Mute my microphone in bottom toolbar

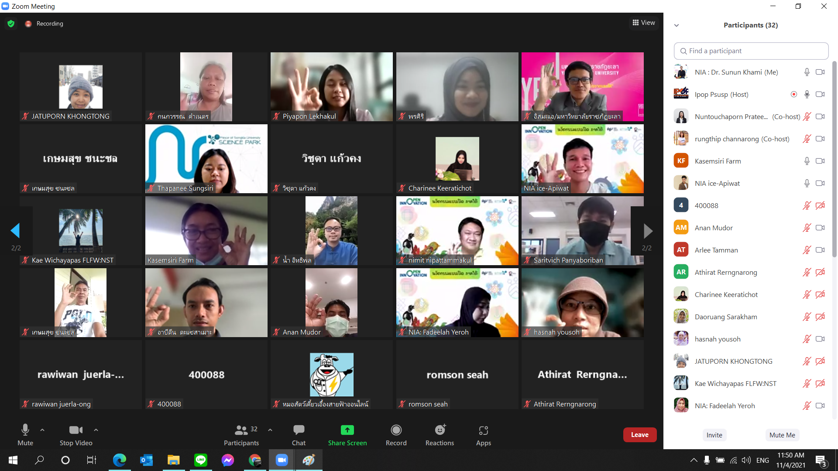coord(25,435)
